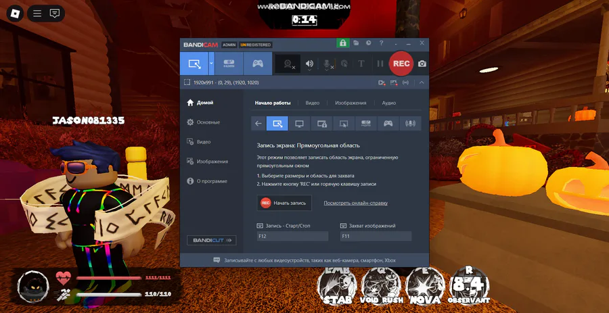Open the Домой sidebar section
The image size is (609, 313).
click(x=200, y=103)
